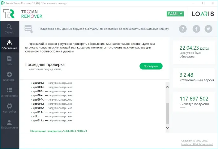Click the 3.2.48 installed version value

[186, 75]
